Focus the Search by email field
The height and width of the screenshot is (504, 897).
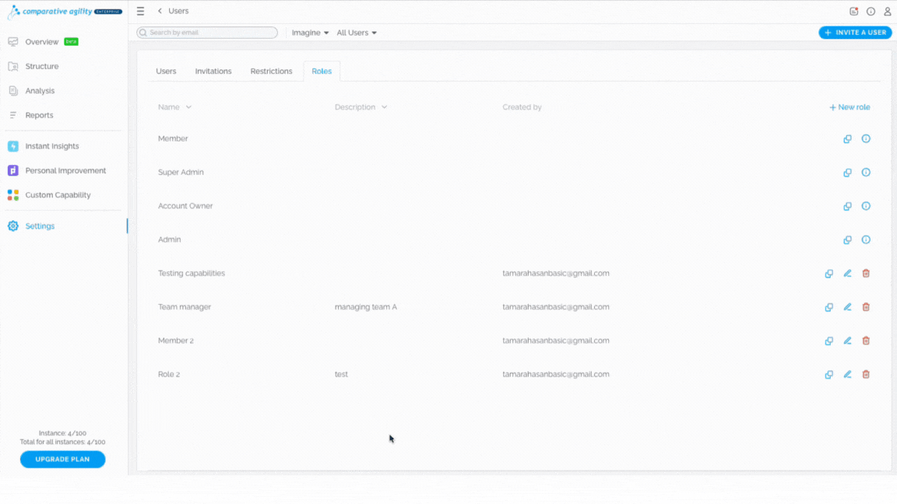click(207, 33)
